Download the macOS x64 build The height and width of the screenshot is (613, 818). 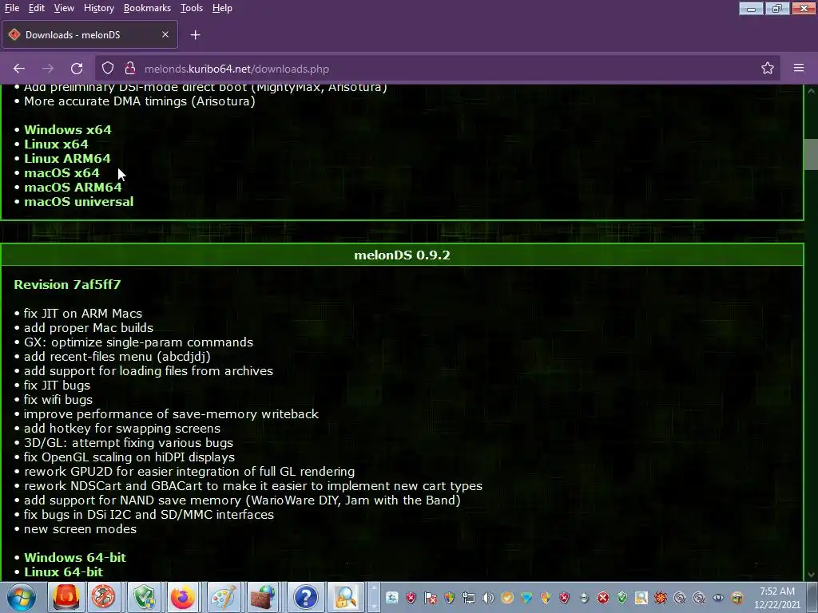click(x=62, y=172)
